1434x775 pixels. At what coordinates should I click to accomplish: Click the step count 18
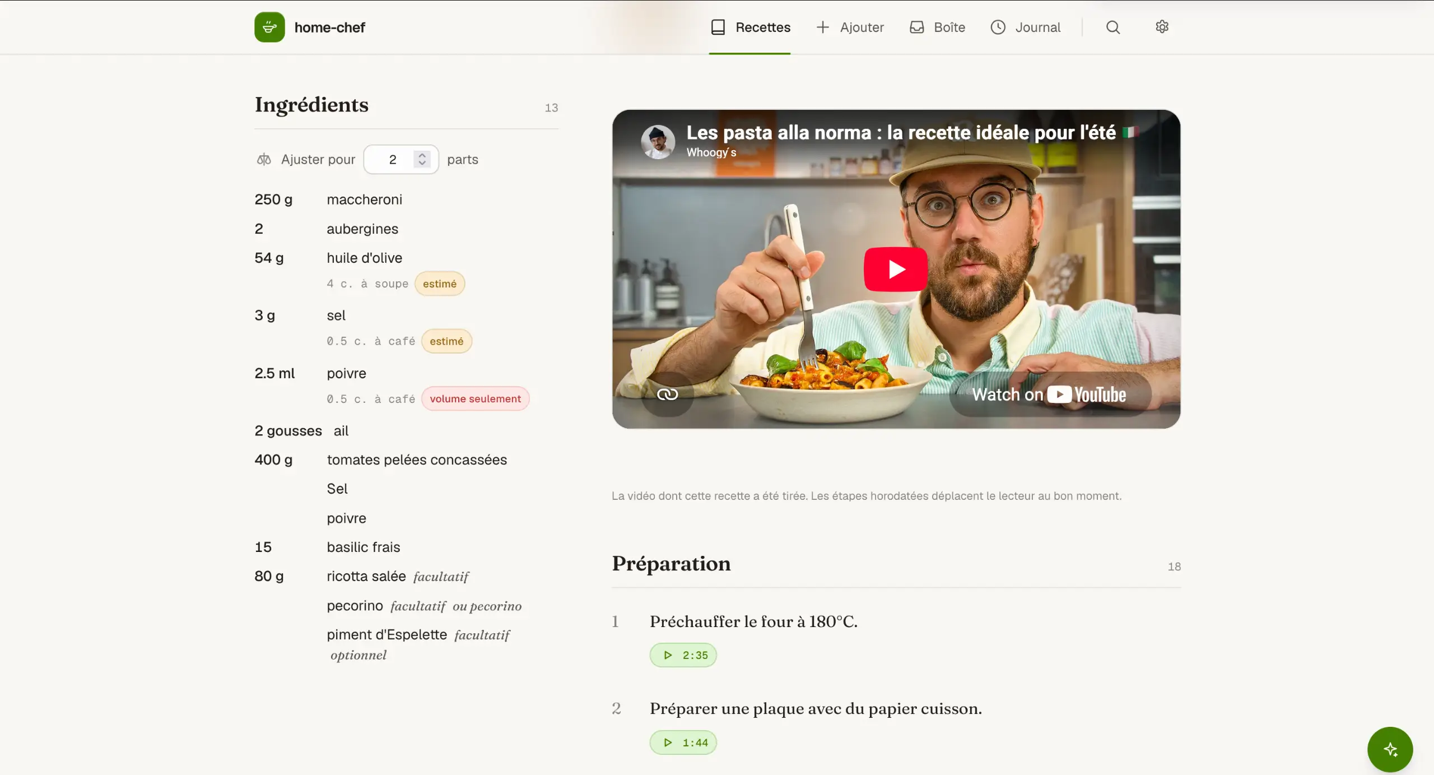[x=1174, y=567]
